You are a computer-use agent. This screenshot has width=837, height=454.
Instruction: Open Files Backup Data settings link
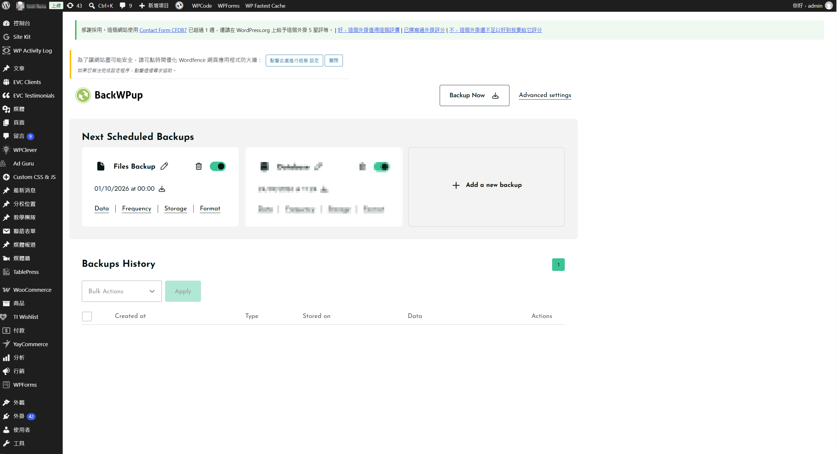(102, 208)
